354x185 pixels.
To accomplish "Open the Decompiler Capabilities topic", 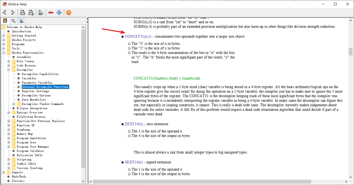I will click(x=40, y=74).
